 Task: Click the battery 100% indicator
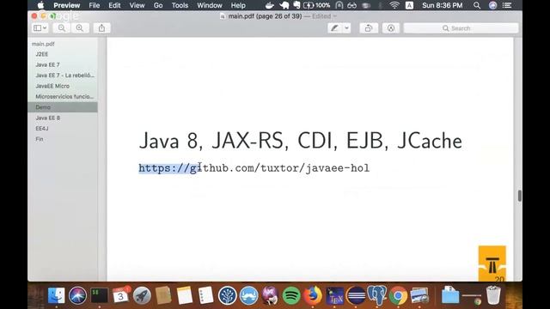[316, 5]
